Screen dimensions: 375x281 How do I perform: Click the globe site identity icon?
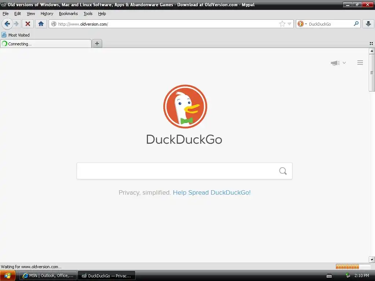click(54, 24)
